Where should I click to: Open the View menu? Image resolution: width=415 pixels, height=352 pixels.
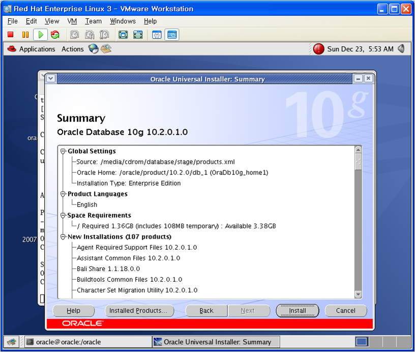point(52,21)
